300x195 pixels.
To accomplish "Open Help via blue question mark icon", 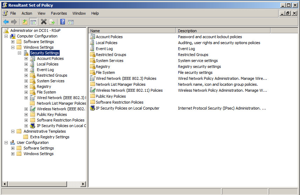I will click(x=62, y=22).
